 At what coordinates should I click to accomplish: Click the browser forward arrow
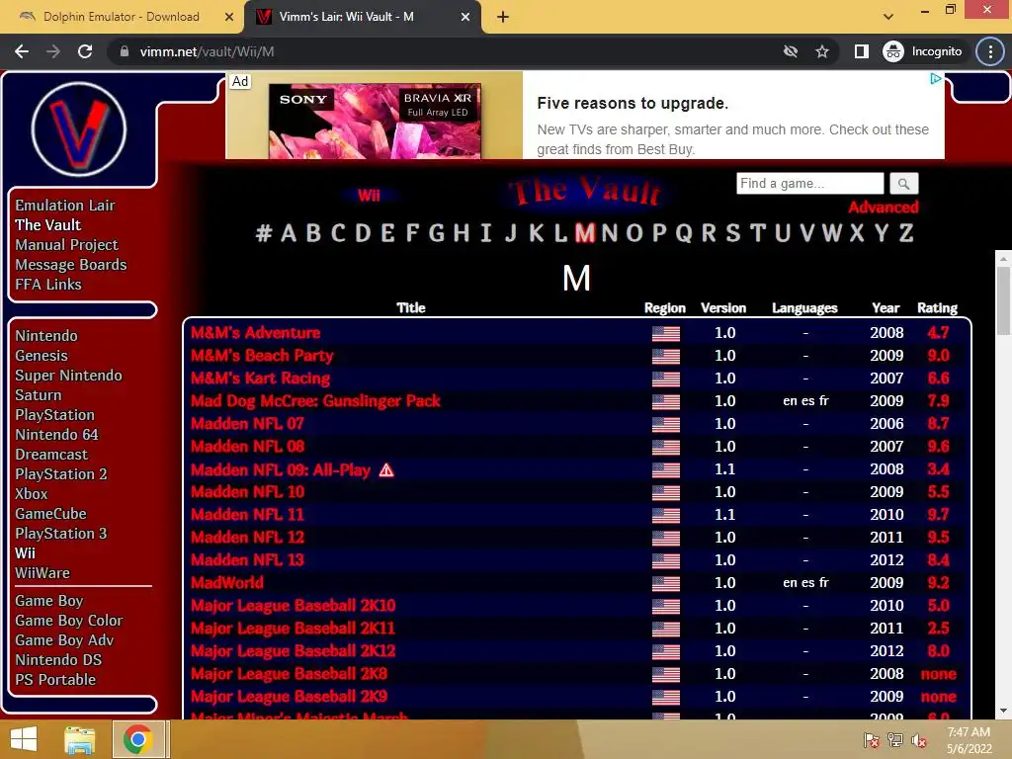coord(53,51)
